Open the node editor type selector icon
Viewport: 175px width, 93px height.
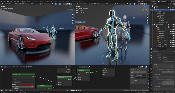[2, 67]
